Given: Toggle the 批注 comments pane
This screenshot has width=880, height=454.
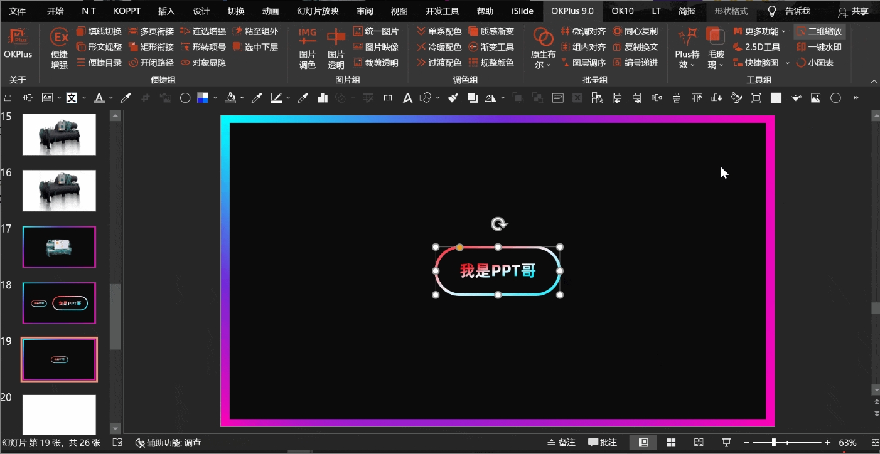Looking at the screenshot, I should (603, 443).
